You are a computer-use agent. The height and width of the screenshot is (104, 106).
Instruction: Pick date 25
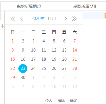pos(44,68)
